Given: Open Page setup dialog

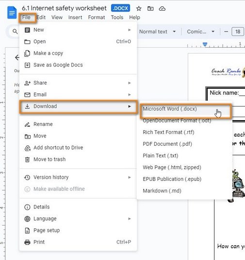Looking at the screenshot, I should click(78, 230).
